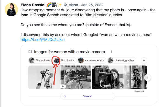Open the external link icon after t.co URL
161x107 pixels.
click(64, 40)
